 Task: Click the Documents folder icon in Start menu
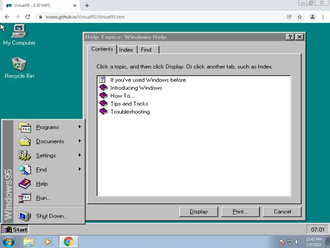click(x=25, y=141)
